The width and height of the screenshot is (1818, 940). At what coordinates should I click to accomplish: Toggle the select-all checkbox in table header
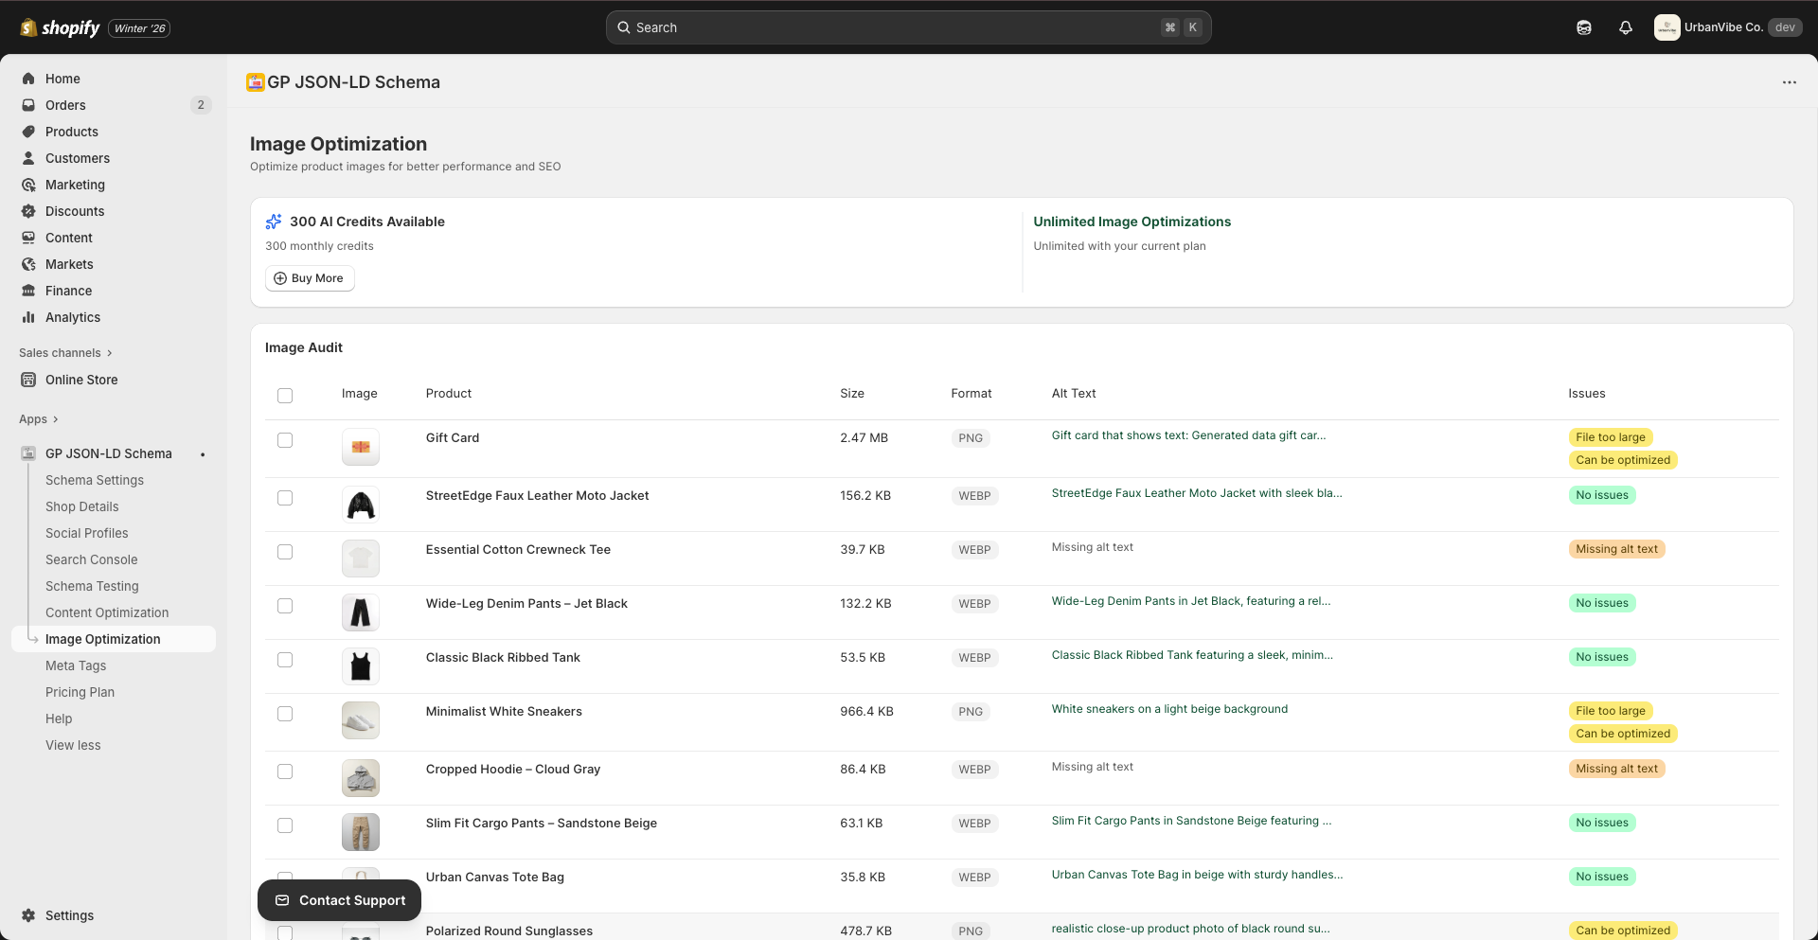[x=285, y=396]
